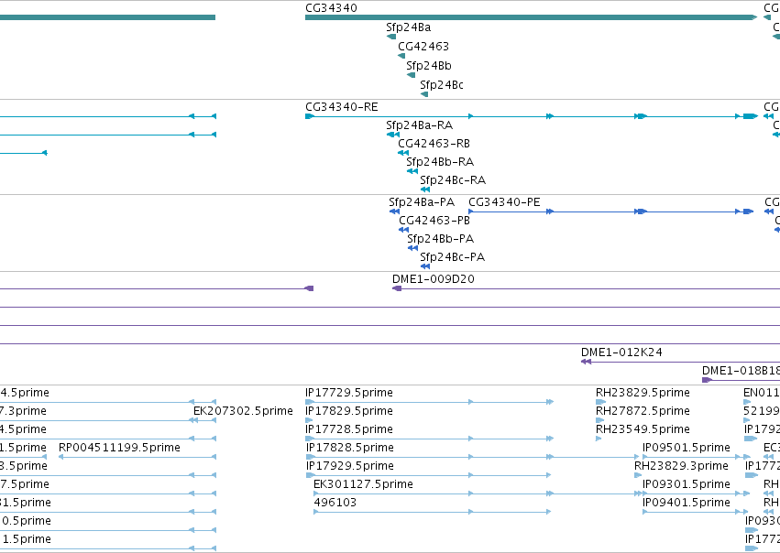Select EST EK207302.5prime
Viewport: 780px width, 553px height.
tap(243, 411)
